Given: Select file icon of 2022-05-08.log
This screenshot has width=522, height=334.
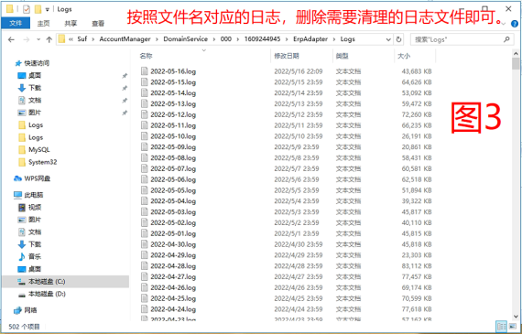Looking at the screenshot, I should (144, 157).
